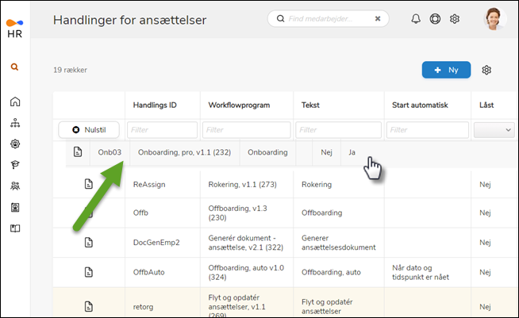Open the book icon in sidebar

pyautogui.click(x=15, y=229)
